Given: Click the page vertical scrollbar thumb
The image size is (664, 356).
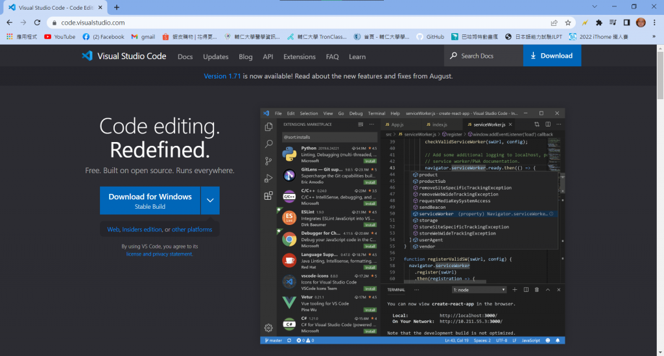Looking at the screenshot, I should coord(660,77).
